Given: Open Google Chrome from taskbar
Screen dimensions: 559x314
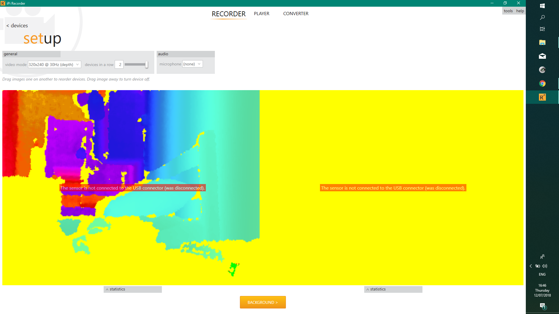Looking at the screenshot, I should [x=542, y=83].
